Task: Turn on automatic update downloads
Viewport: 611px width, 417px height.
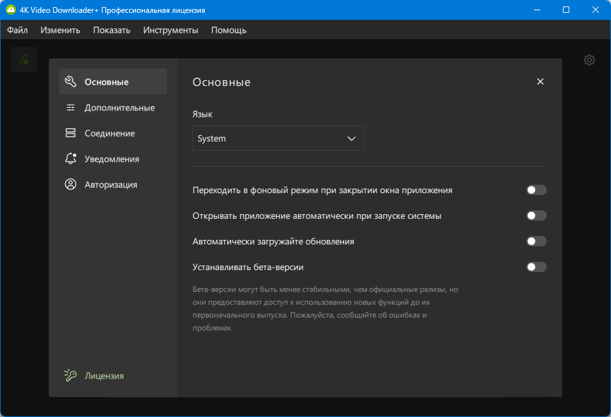Action: [x=536, y=241]
